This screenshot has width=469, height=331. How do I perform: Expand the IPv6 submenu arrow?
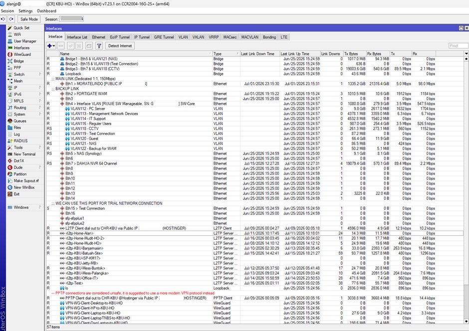click(40, 94)
